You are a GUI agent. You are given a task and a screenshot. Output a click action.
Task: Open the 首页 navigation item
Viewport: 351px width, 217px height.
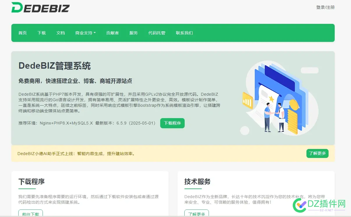22,33
